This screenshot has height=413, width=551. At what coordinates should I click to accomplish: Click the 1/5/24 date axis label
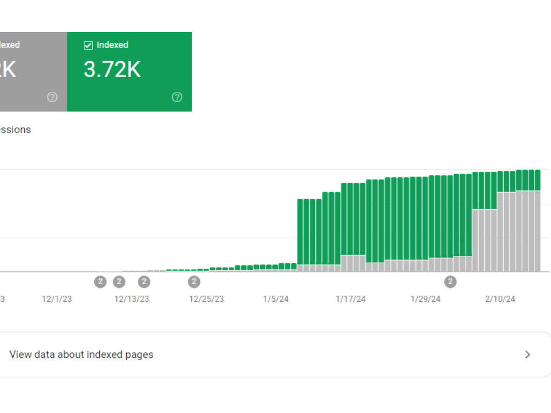click(x=276, y=299)
